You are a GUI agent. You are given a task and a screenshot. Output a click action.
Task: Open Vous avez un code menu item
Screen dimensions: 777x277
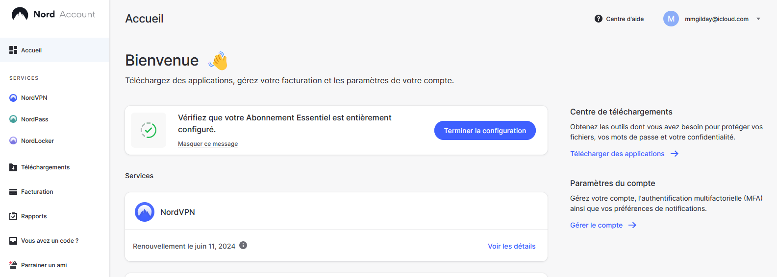coord(50,241)
